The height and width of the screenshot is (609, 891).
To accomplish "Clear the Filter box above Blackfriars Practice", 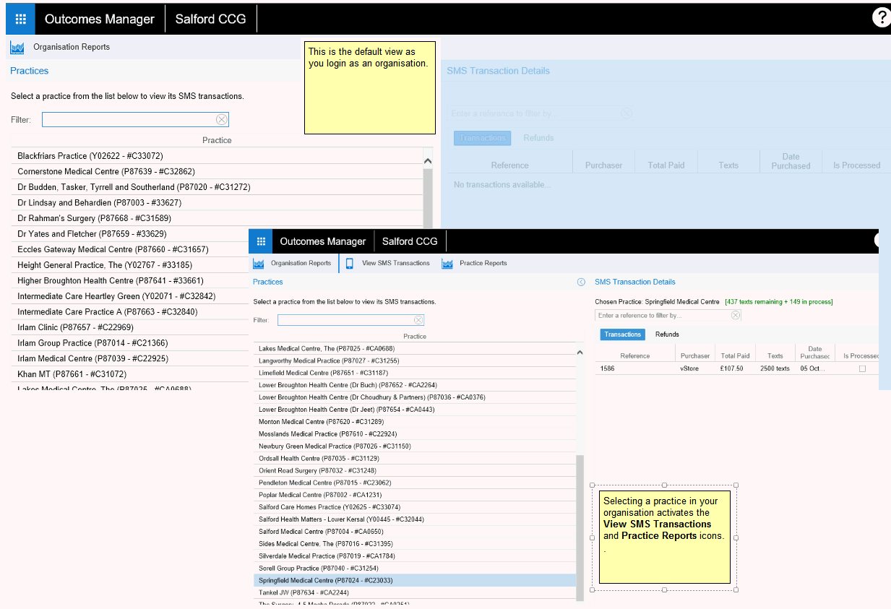I will pos(222,120).
